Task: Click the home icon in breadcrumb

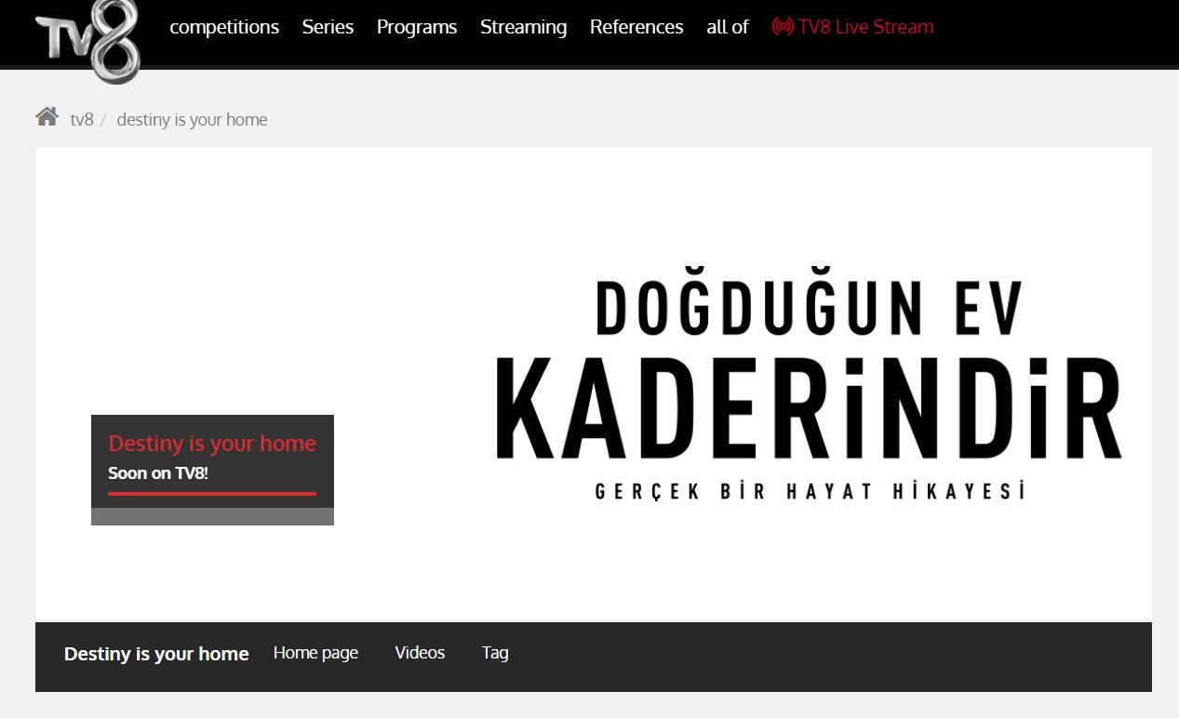Action: point(47,117)
